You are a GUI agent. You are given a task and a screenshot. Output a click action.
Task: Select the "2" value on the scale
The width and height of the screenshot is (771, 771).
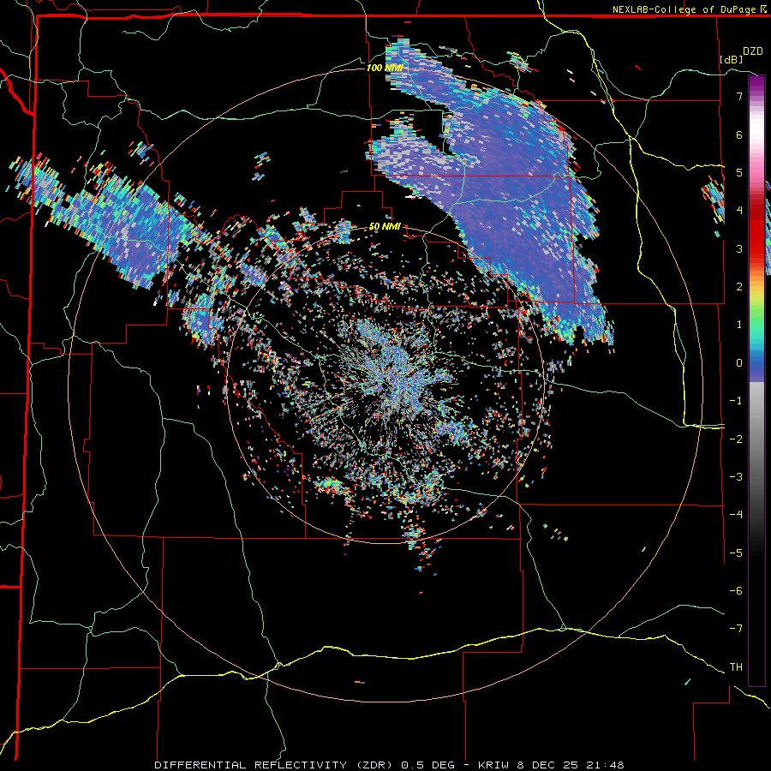[739, 287]
